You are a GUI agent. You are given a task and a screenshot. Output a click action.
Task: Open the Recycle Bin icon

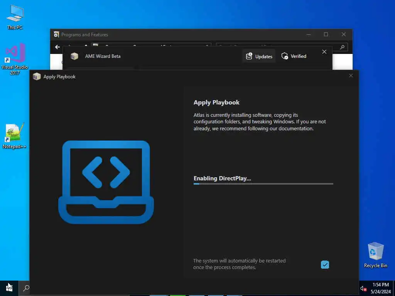[x=375, y=255]
